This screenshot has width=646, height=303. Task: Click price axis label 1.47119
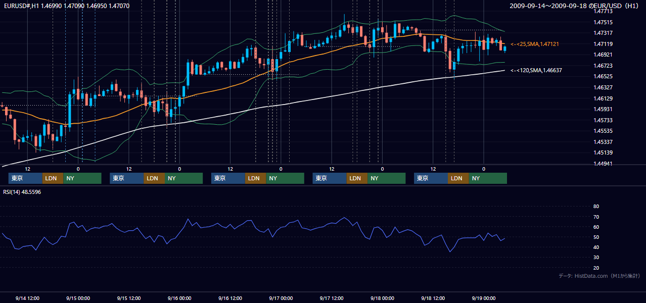click(x=603, y=44)
